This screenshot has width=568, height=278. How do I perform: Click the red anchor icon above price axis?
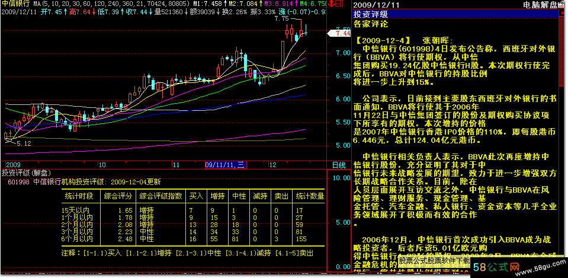point(330,4)
